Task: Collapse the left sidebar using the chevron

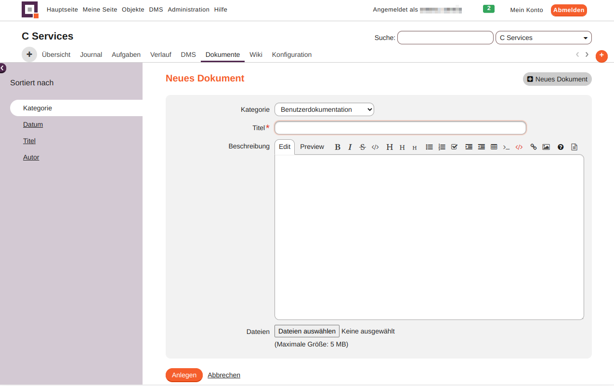Action: point(3,68)
